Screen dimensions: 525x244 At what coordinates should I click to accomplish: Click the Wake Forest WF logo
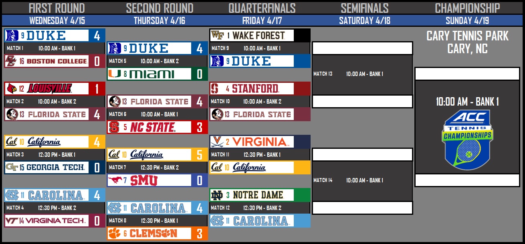(217, 35)
